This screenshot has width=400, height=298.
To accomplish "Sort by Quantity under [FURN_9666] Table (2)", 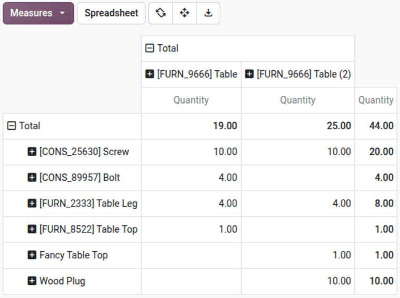I will 298,100.
